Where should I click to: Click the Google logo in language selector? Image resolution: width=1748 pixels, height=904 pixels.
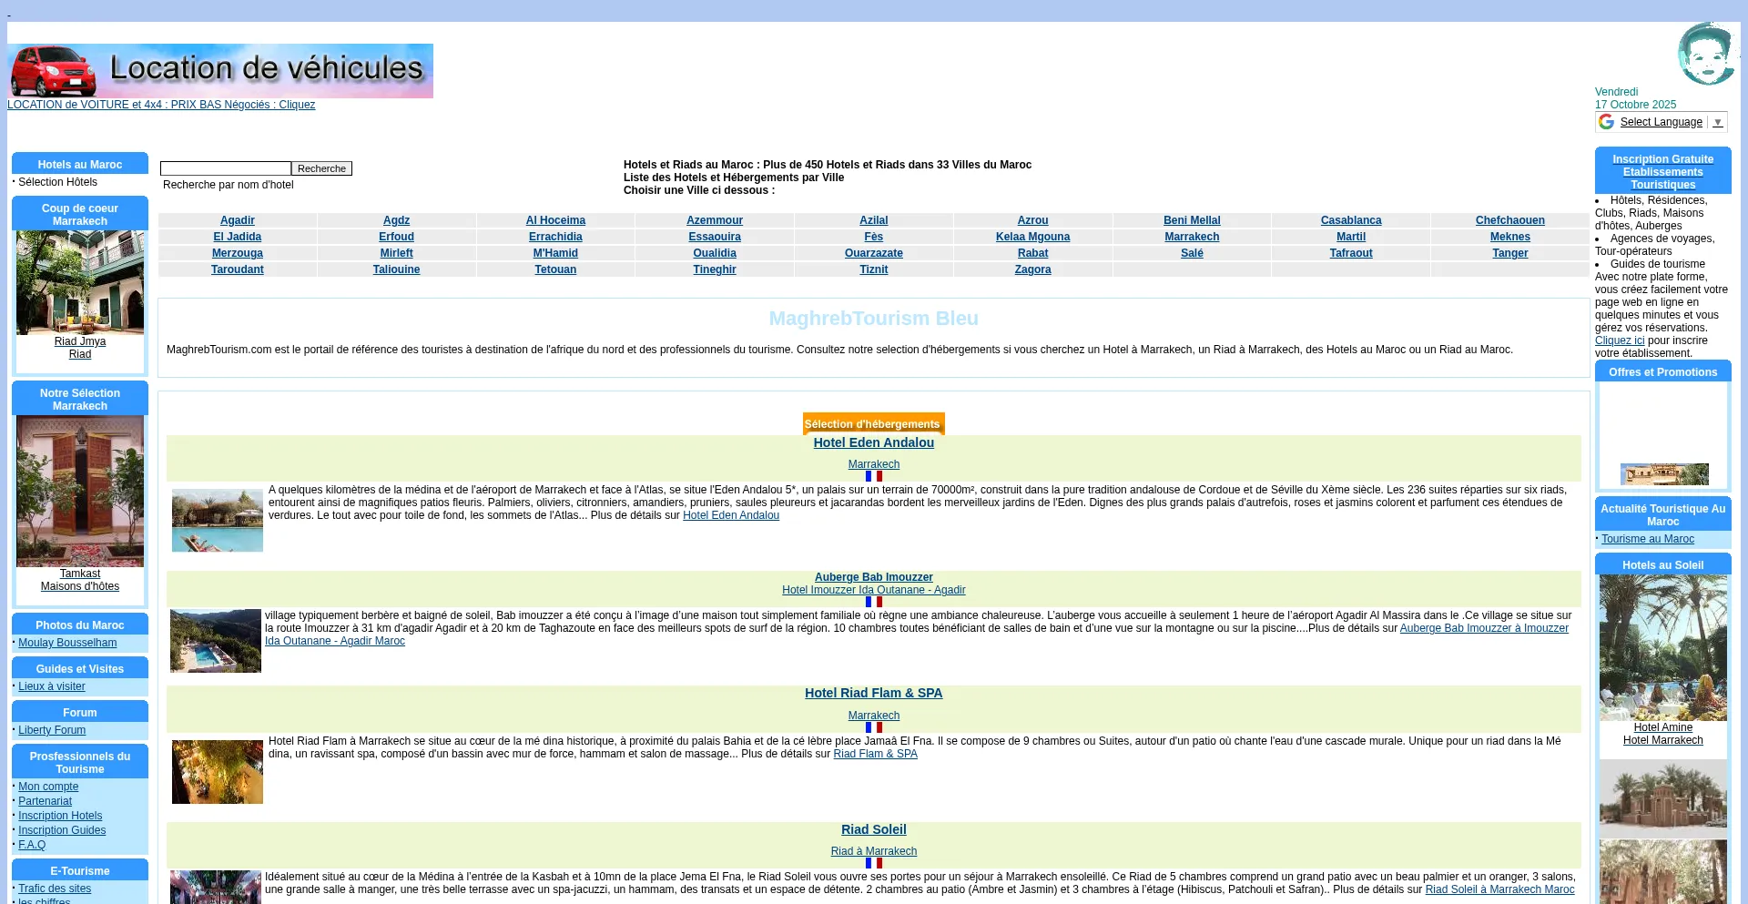(1607, 122)
